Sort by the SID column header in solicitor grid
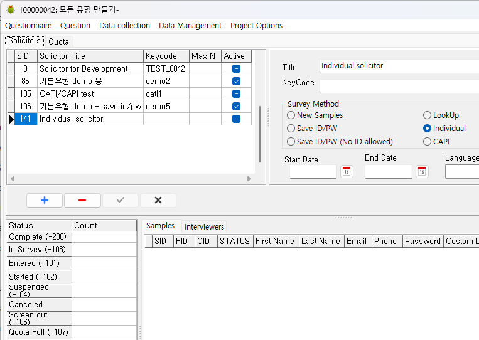479x340 pixels. 26,56
